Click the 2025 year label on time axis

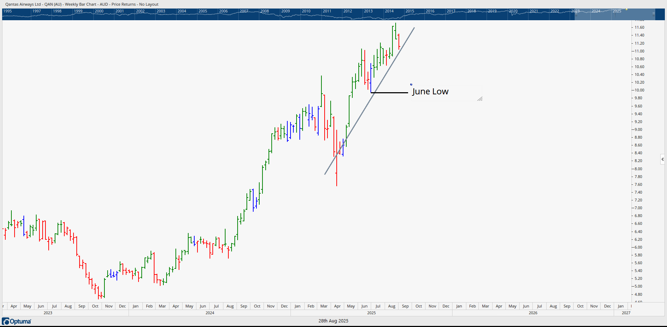coord(372,313)
